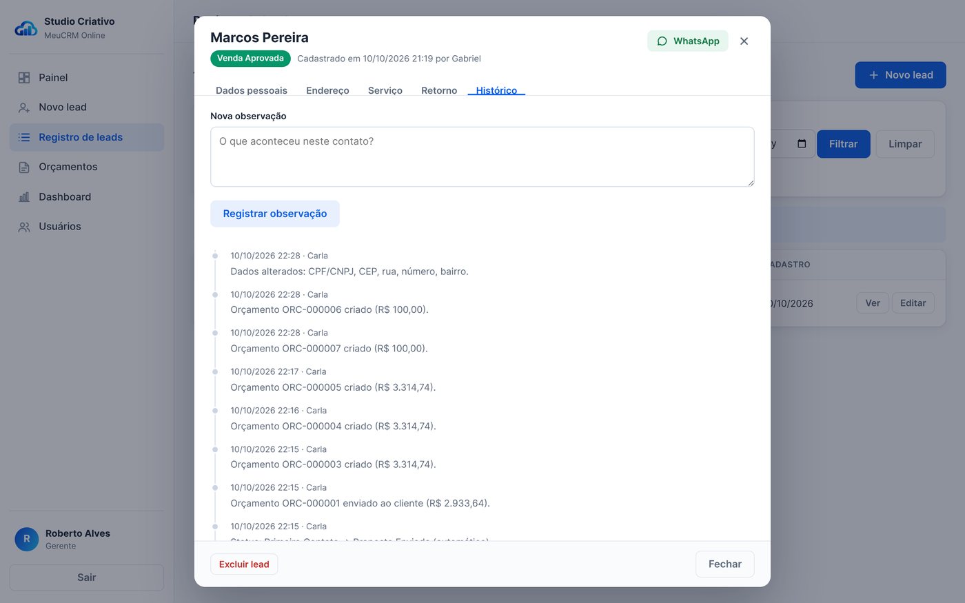965x603 pixels.
Task: Click the 'Orçamento ORC-000006 criado' entry
Action: point(329,310)
